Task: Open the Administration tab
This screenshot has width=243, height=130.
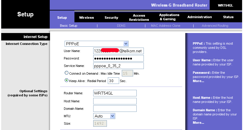Action: tap(200, 17)
